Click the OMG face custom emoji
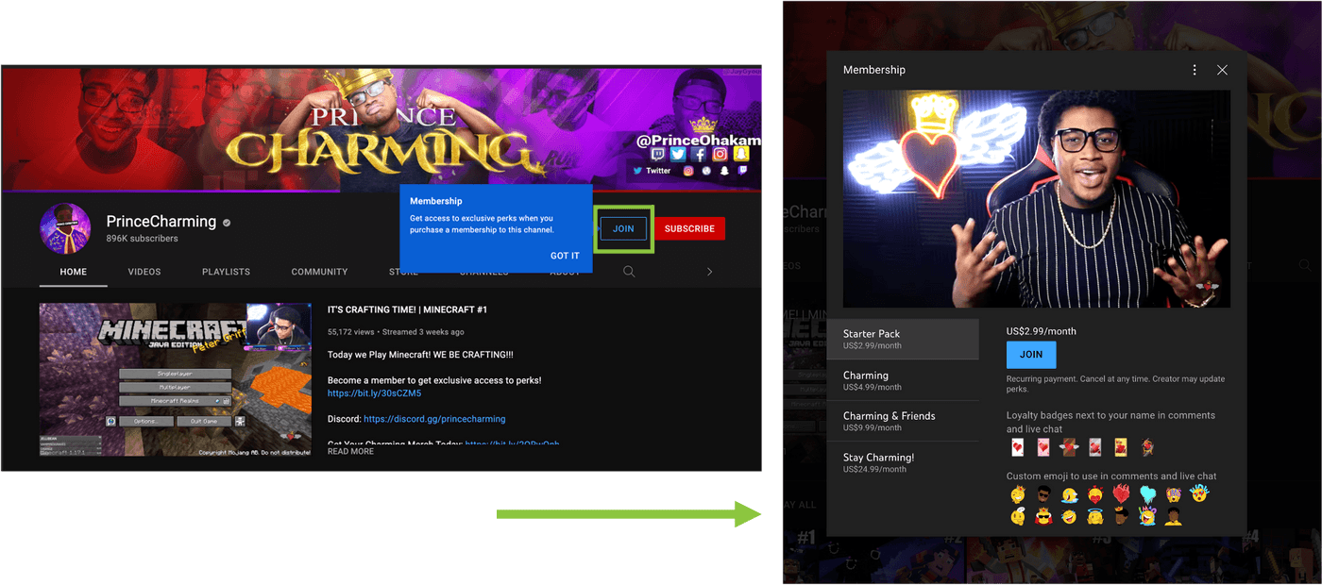The height and width of the screenshot is (585, 1322). pos(1174,493)
